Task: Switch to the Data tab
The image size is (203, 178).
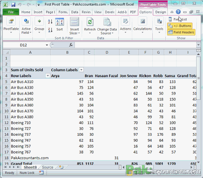Action: [x=75, y=12]
